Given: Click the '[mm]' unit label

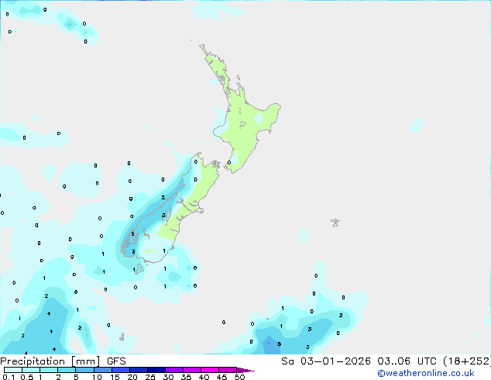Looking at the screenshot, I should pos(86,361).
